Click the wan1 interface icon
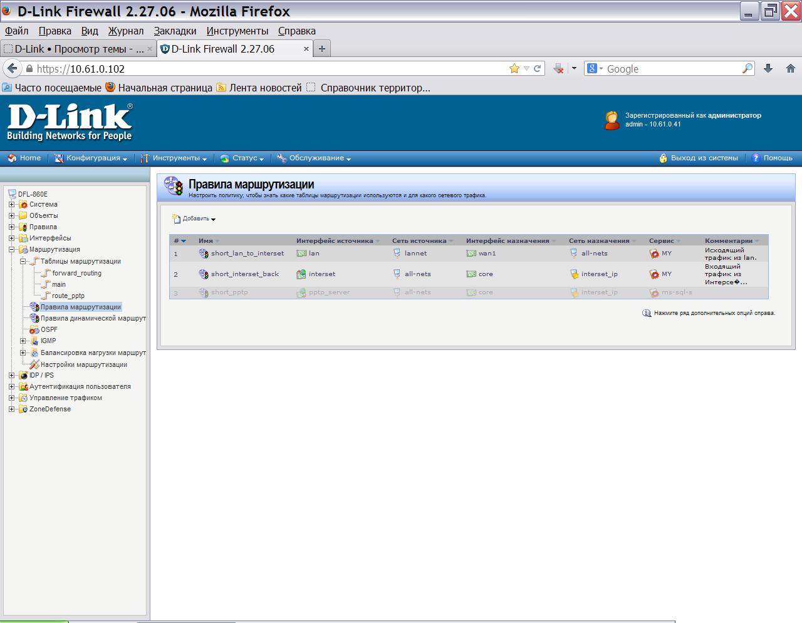This screenshot has height=623, width=802. 471,254
